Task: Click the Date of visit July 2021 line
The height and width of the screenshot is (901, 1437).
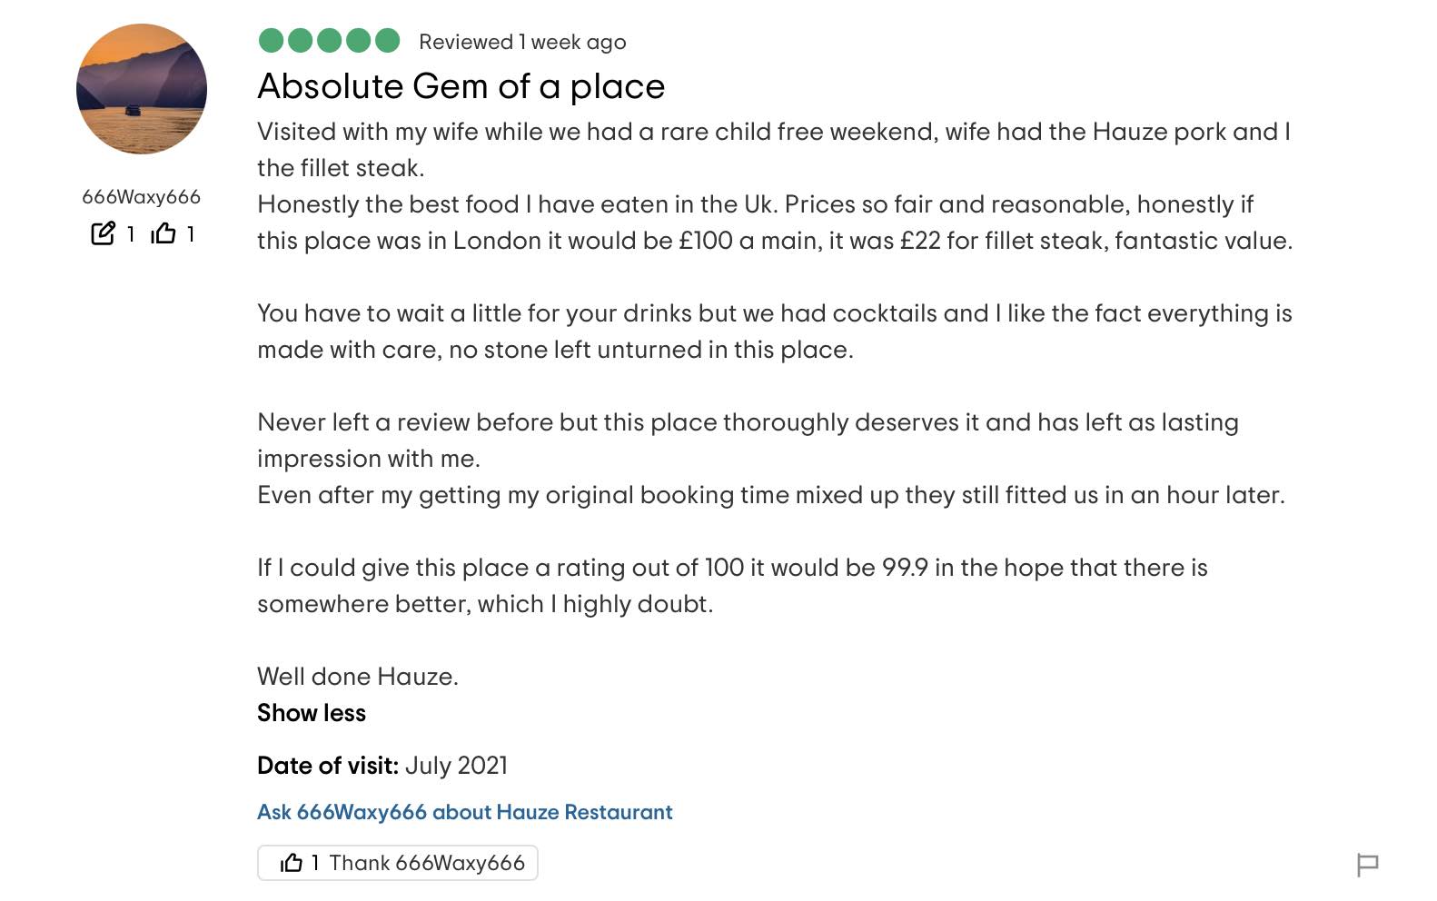Action: pos(382,766)
